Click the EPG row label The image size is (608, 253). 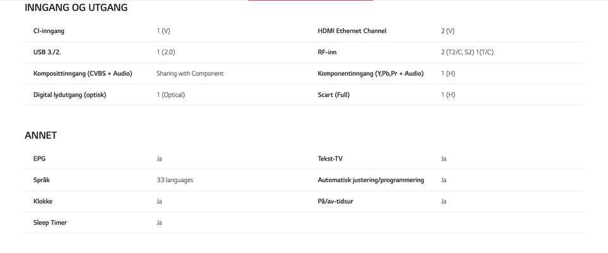tap(39, 159)
